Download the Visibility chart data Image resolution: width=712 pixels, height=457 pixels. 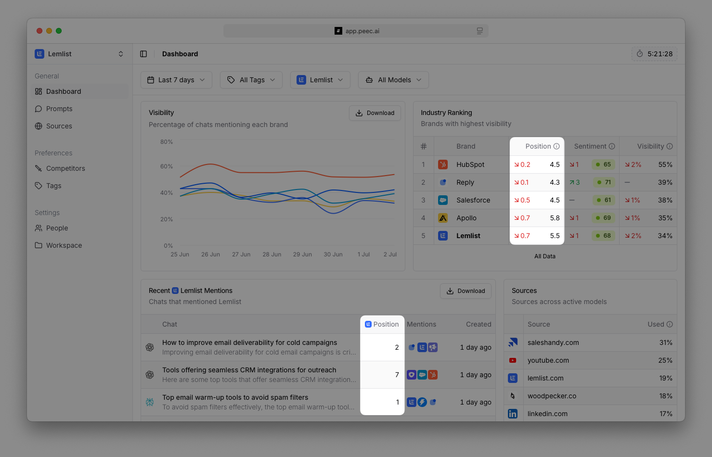click(375, 113)
